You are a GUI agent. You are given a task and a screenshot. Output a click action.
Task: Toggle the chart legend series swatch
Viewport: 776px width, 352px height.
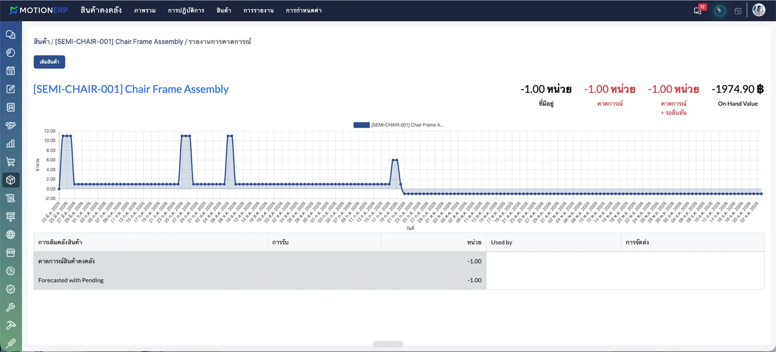361,125
